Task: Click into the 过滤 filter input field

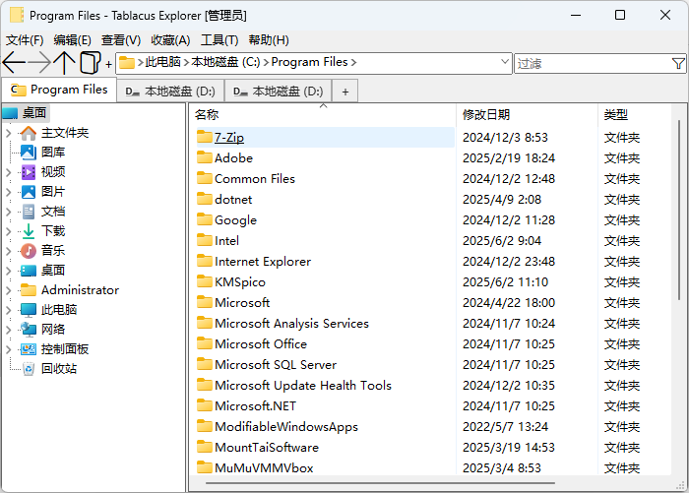Action: (x=591, y=63)
